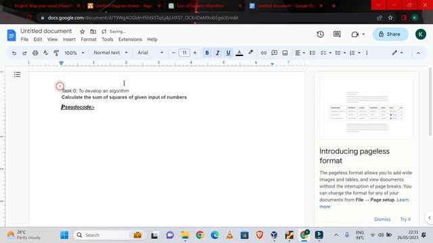Viewport: 433px width, 243px height.
Task: Open VLC media player from taskbar
Action: coord(229,235)
